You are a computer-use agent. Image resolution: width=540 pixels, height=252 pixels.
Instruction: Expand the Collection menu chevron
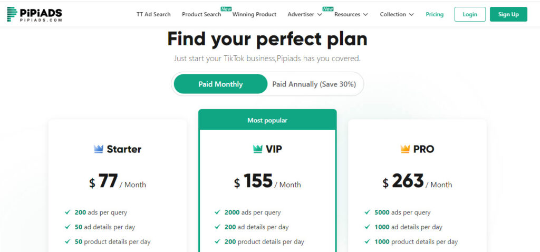tap(411, 14)
